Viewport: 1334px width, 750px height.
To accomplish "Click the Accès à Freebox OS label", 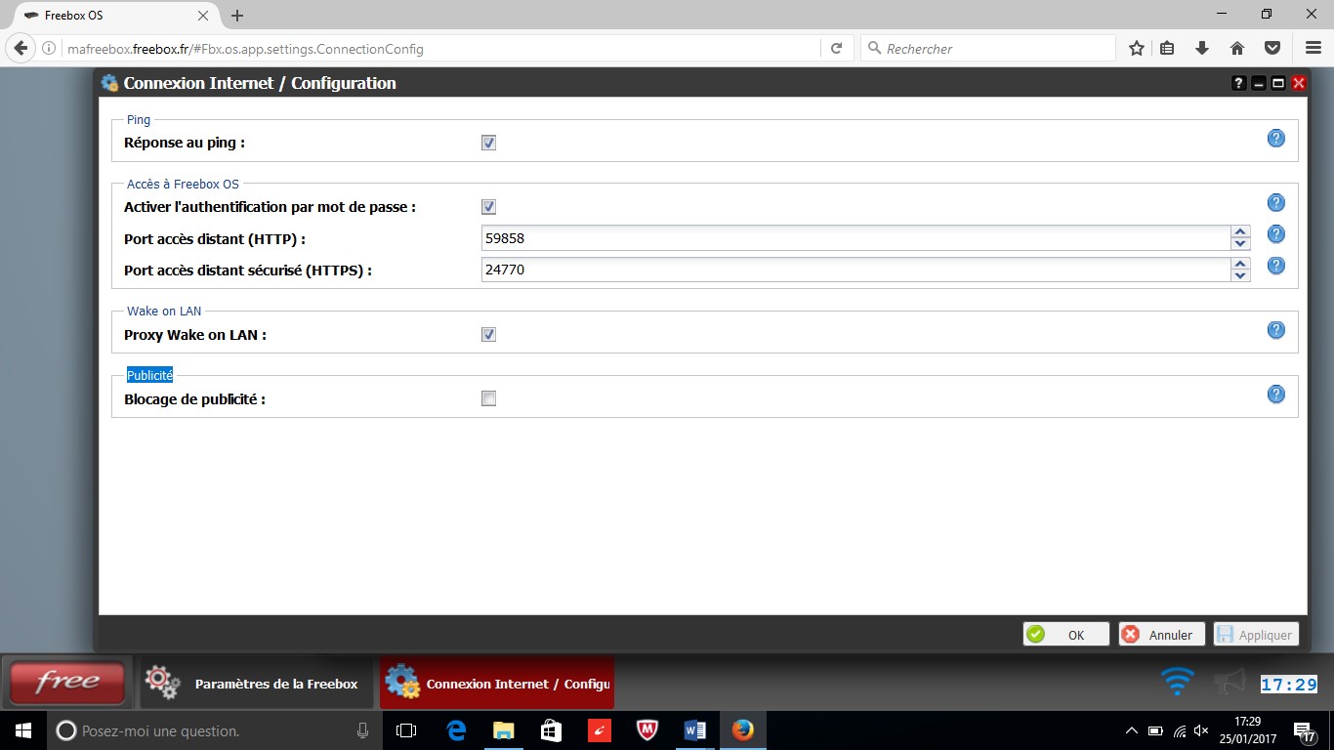I will [183, 184].
